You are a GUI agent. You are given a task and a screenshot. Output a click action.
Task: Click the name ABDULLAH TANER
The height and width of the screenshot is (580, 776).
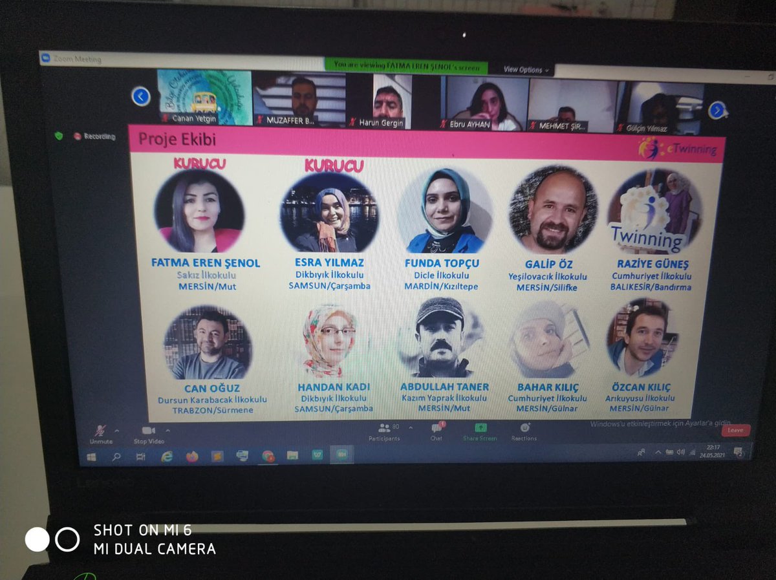tap(444, 387)
